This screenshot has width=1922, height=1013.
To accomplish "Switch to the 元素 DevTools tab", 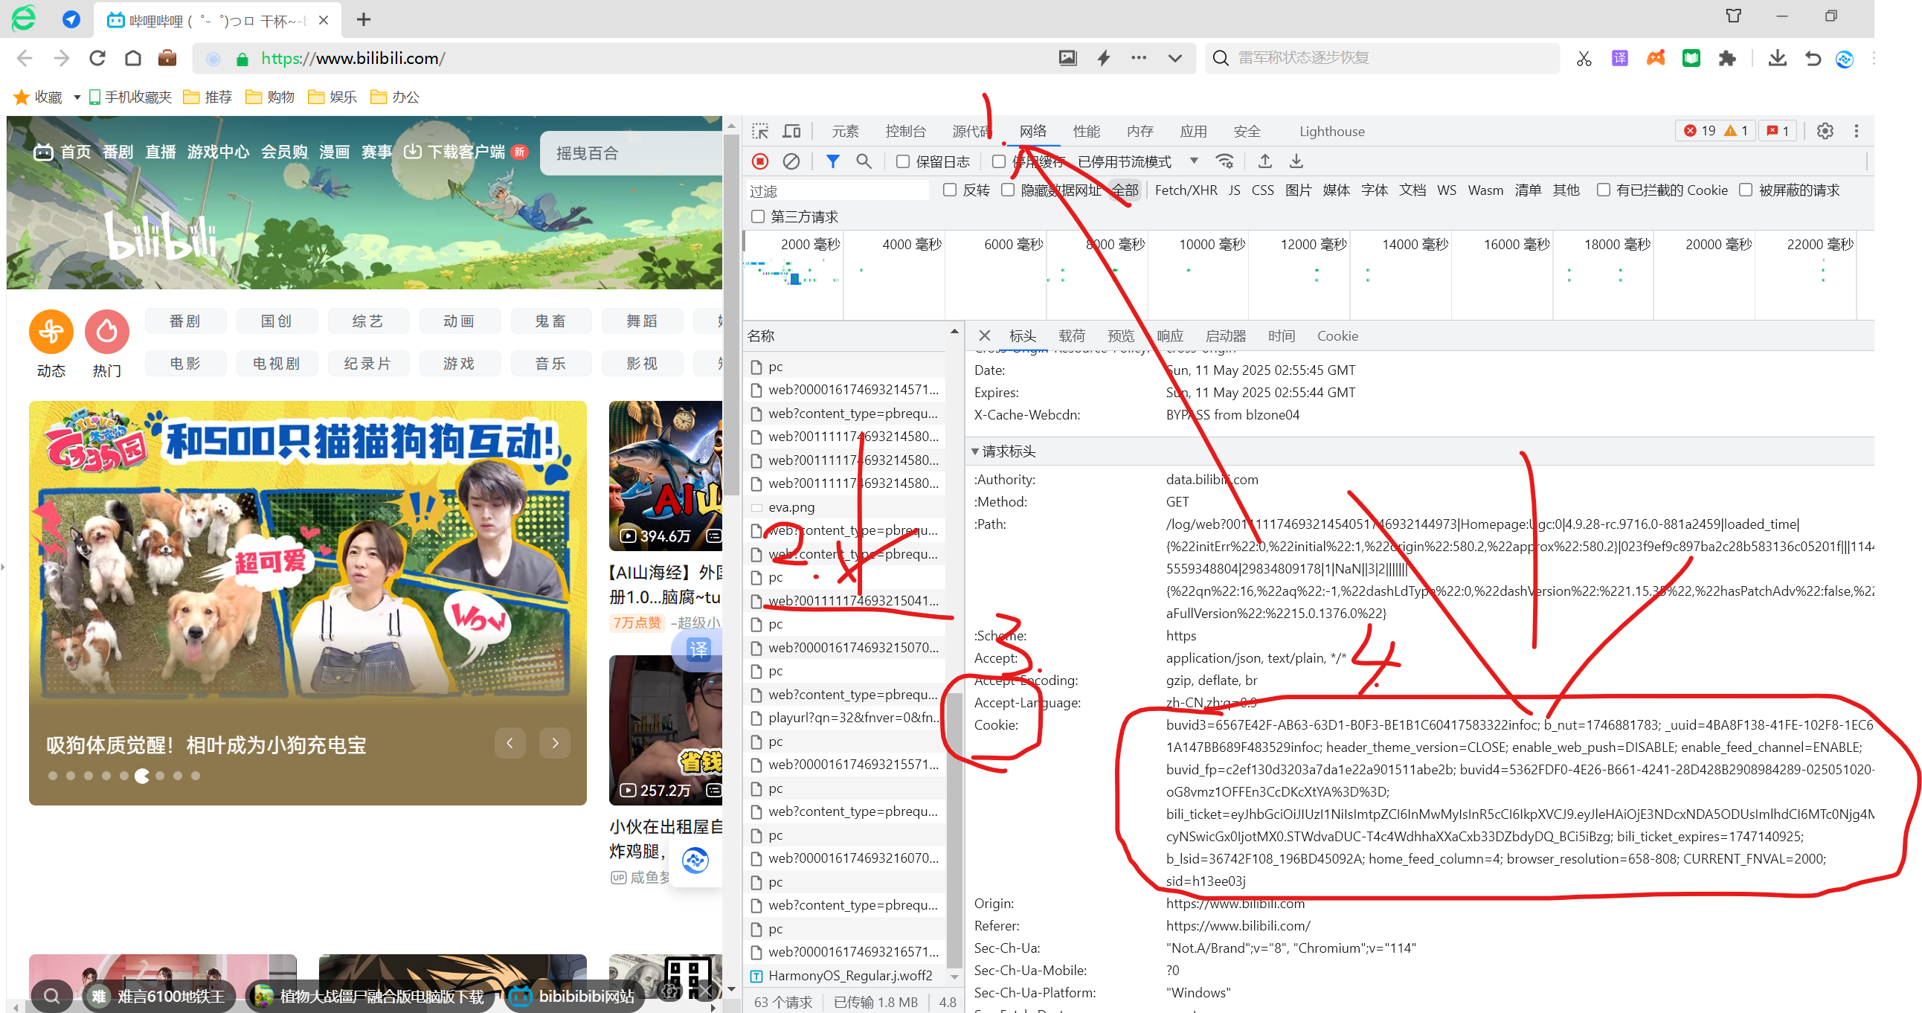I will click(845, 132).
